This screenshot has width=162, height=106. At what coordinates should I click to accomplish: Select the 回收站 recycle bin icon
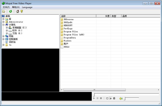pyautogui.click(x=7, y=42)
